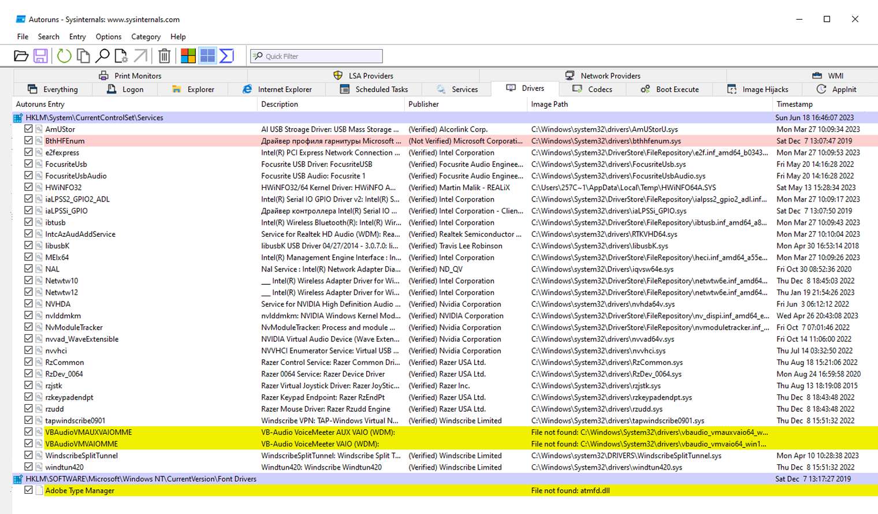Screen dimensions: 878x514
Task: Select the tapwindscribe0901 entry row
Action: [x=445, y=420]
